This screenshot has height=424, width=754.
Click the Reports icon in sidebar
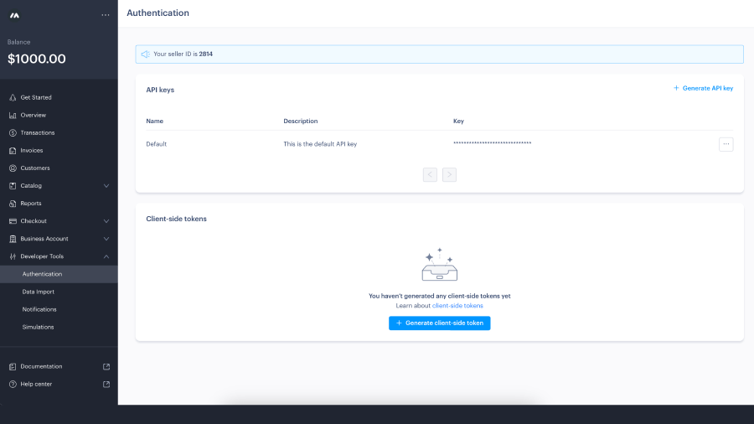coord(13,204)
